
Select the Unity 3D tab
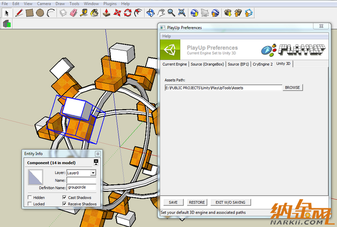click(x=283, y=64)
